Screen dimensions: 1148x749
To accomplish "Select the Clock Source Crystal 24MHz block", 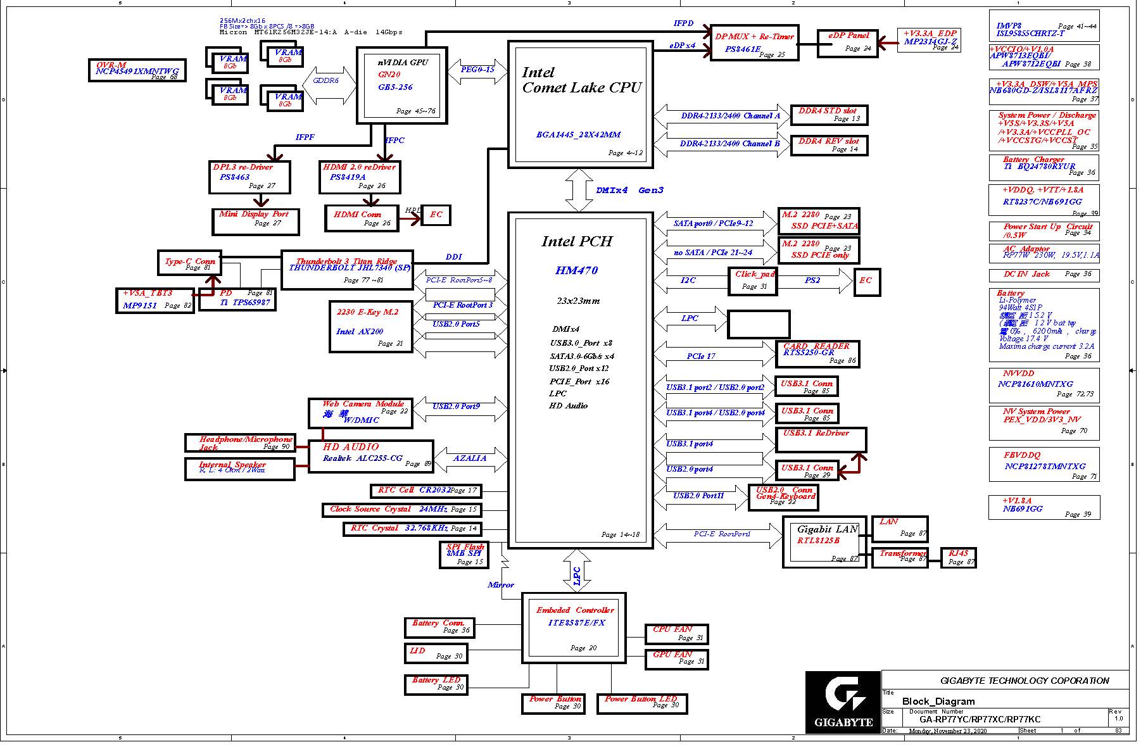I will pyautogui.click(x=401, y=510).
